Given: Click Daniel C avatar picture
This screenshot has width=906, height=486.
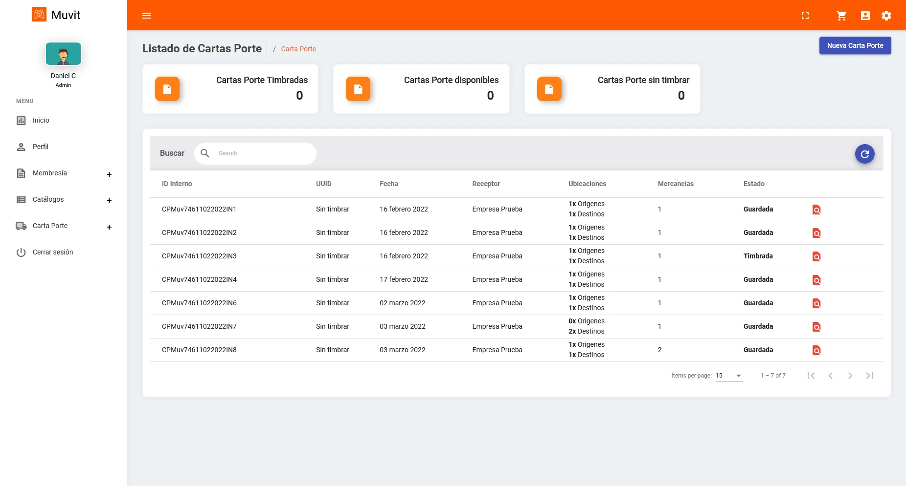Looking at the screenshot, I should pyautogui.click(x=63, y=54).
